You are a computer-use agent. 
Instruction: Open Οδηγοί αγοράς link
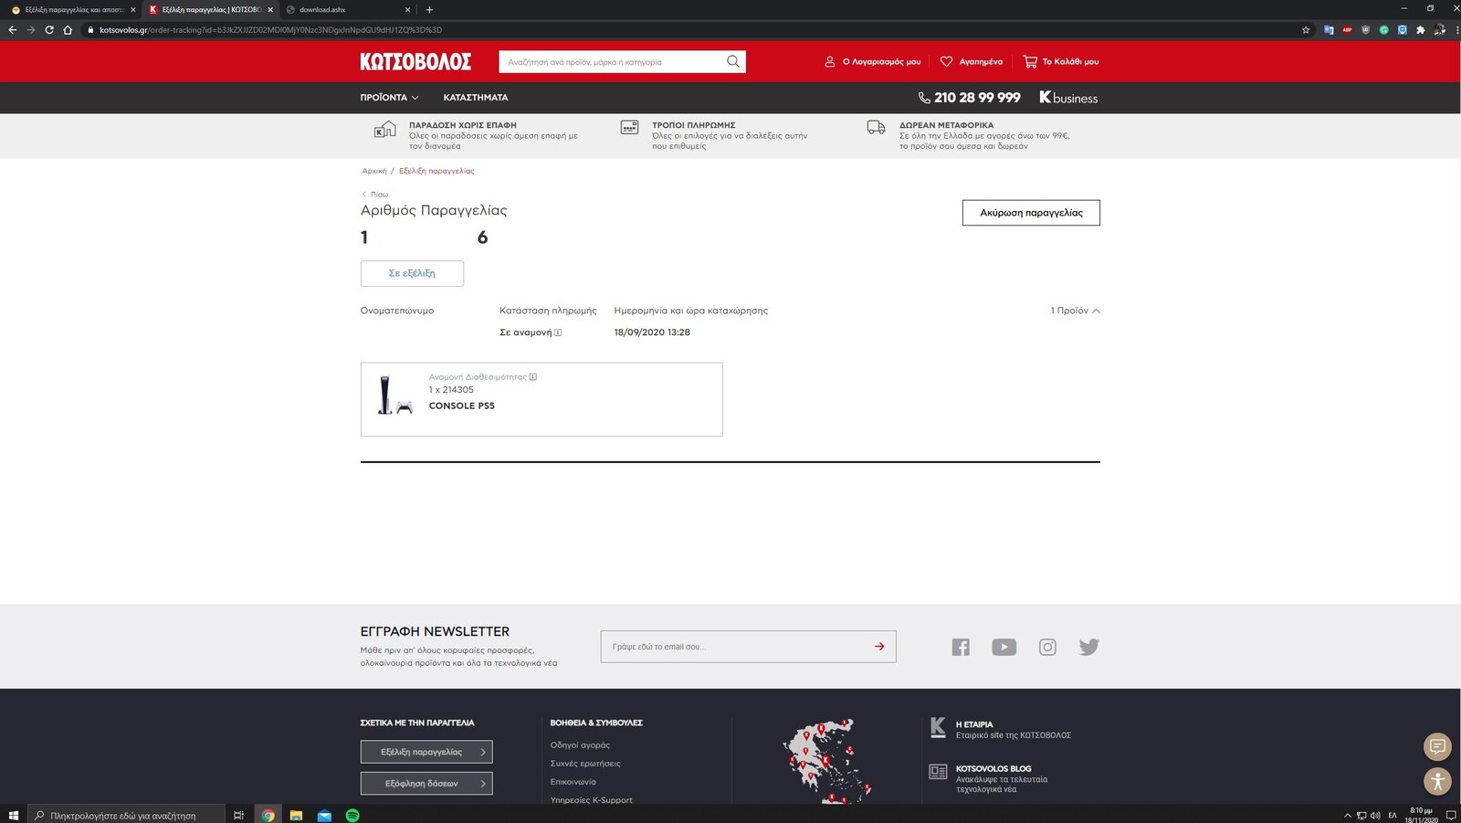(580, 745)
